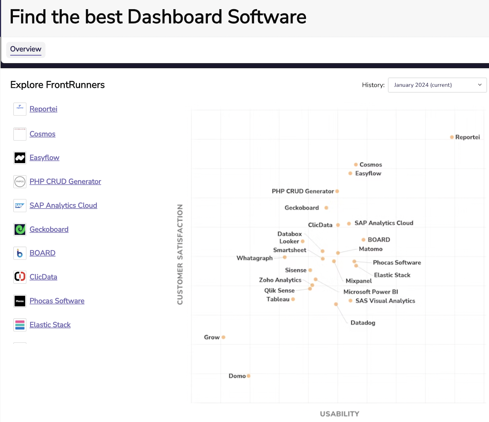Click the CUSTOMER SATISFACTION axis label

[180, 254]
